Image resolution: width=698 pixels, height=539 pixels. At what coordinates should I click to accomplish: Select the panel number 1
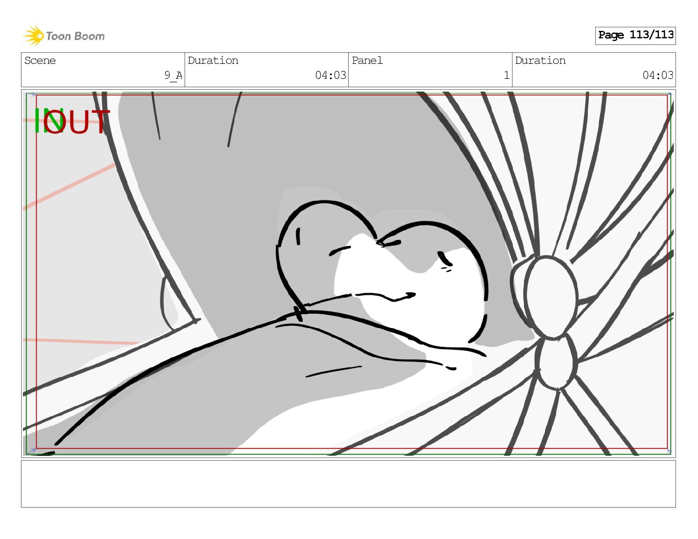coord(507,75)
